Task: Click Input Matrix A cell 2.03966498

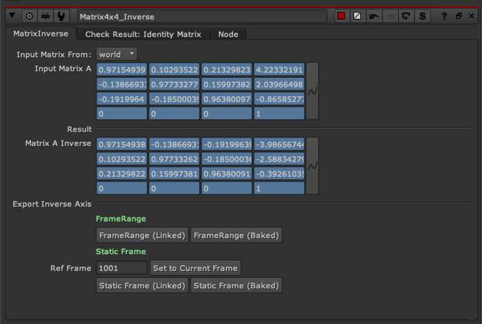Action: point(279,84)
